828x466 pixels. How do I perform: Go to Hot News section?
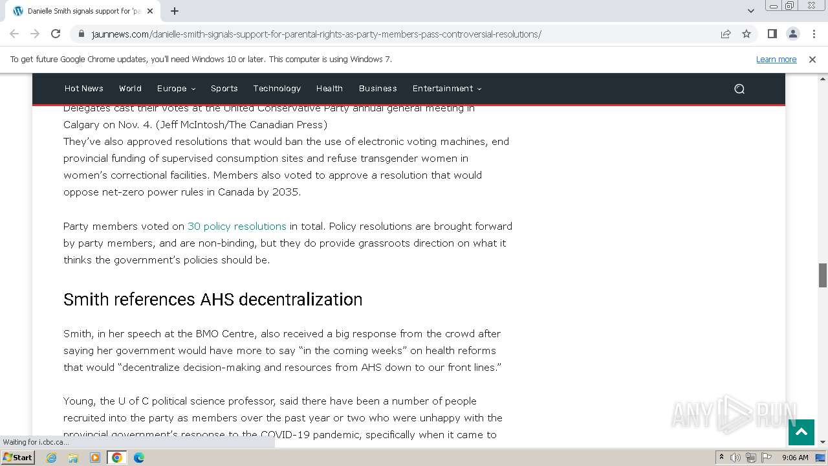pyautogui.click(x=84, y=89)
